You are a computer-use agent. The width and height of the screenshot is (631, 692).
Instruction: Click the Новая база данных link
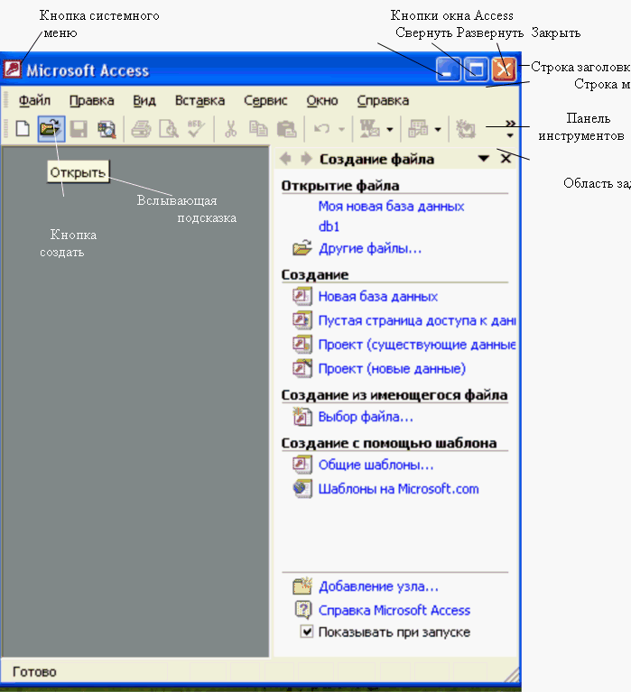(x=378, y=296)
